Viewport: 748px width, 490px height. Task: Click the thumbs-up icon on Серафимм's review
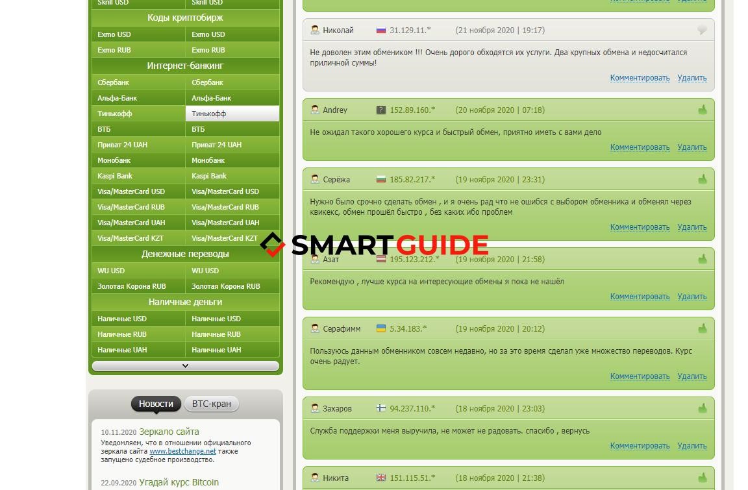click(x=702, y=328)
